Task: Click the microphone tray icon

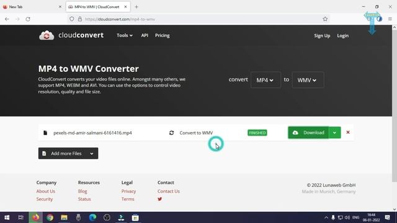Action: tap(333, 217)
